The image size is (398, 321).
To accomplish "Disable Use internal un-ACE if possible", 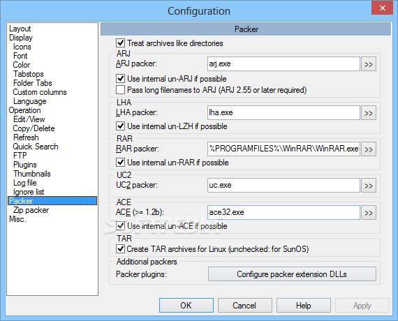I will coord(120,226).
